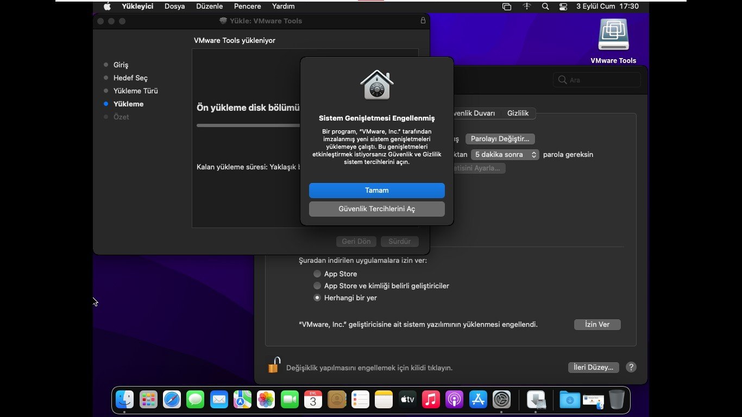Open the Dosya menu
Image resolution: width=742 pixels, height=417 pixels.
tap(174, 7)
